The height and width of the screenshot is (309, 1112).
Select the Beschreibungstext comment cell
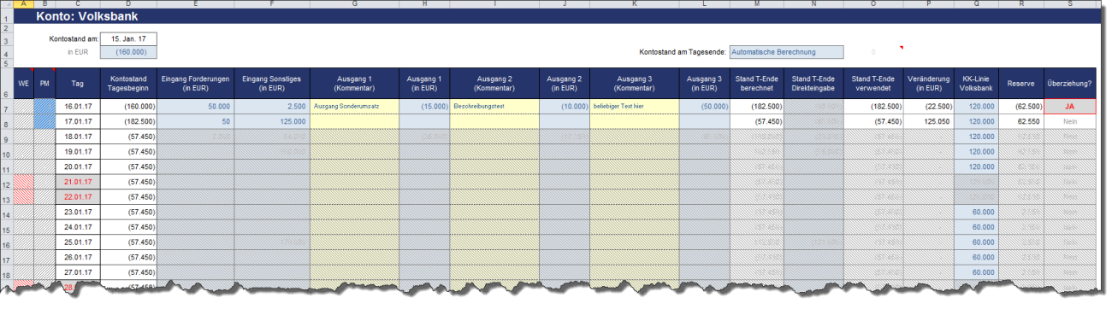click(x=494, y=107)
